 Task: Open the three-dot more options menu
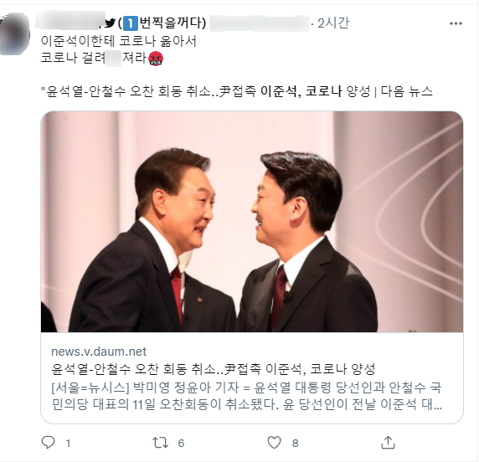point(456,23)
